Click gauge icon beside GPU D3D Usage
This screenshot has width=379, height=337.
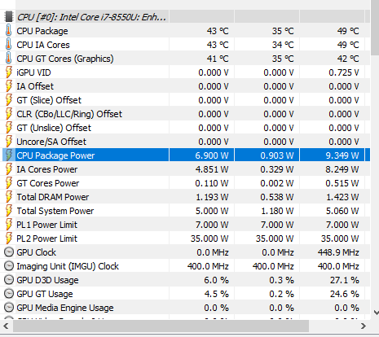click(x=9, y=280)
